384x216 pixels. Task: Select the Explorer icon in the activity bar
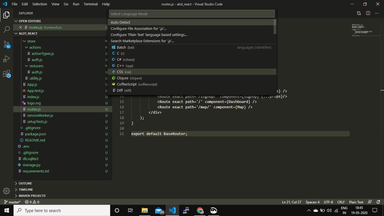tap(6, 15)
